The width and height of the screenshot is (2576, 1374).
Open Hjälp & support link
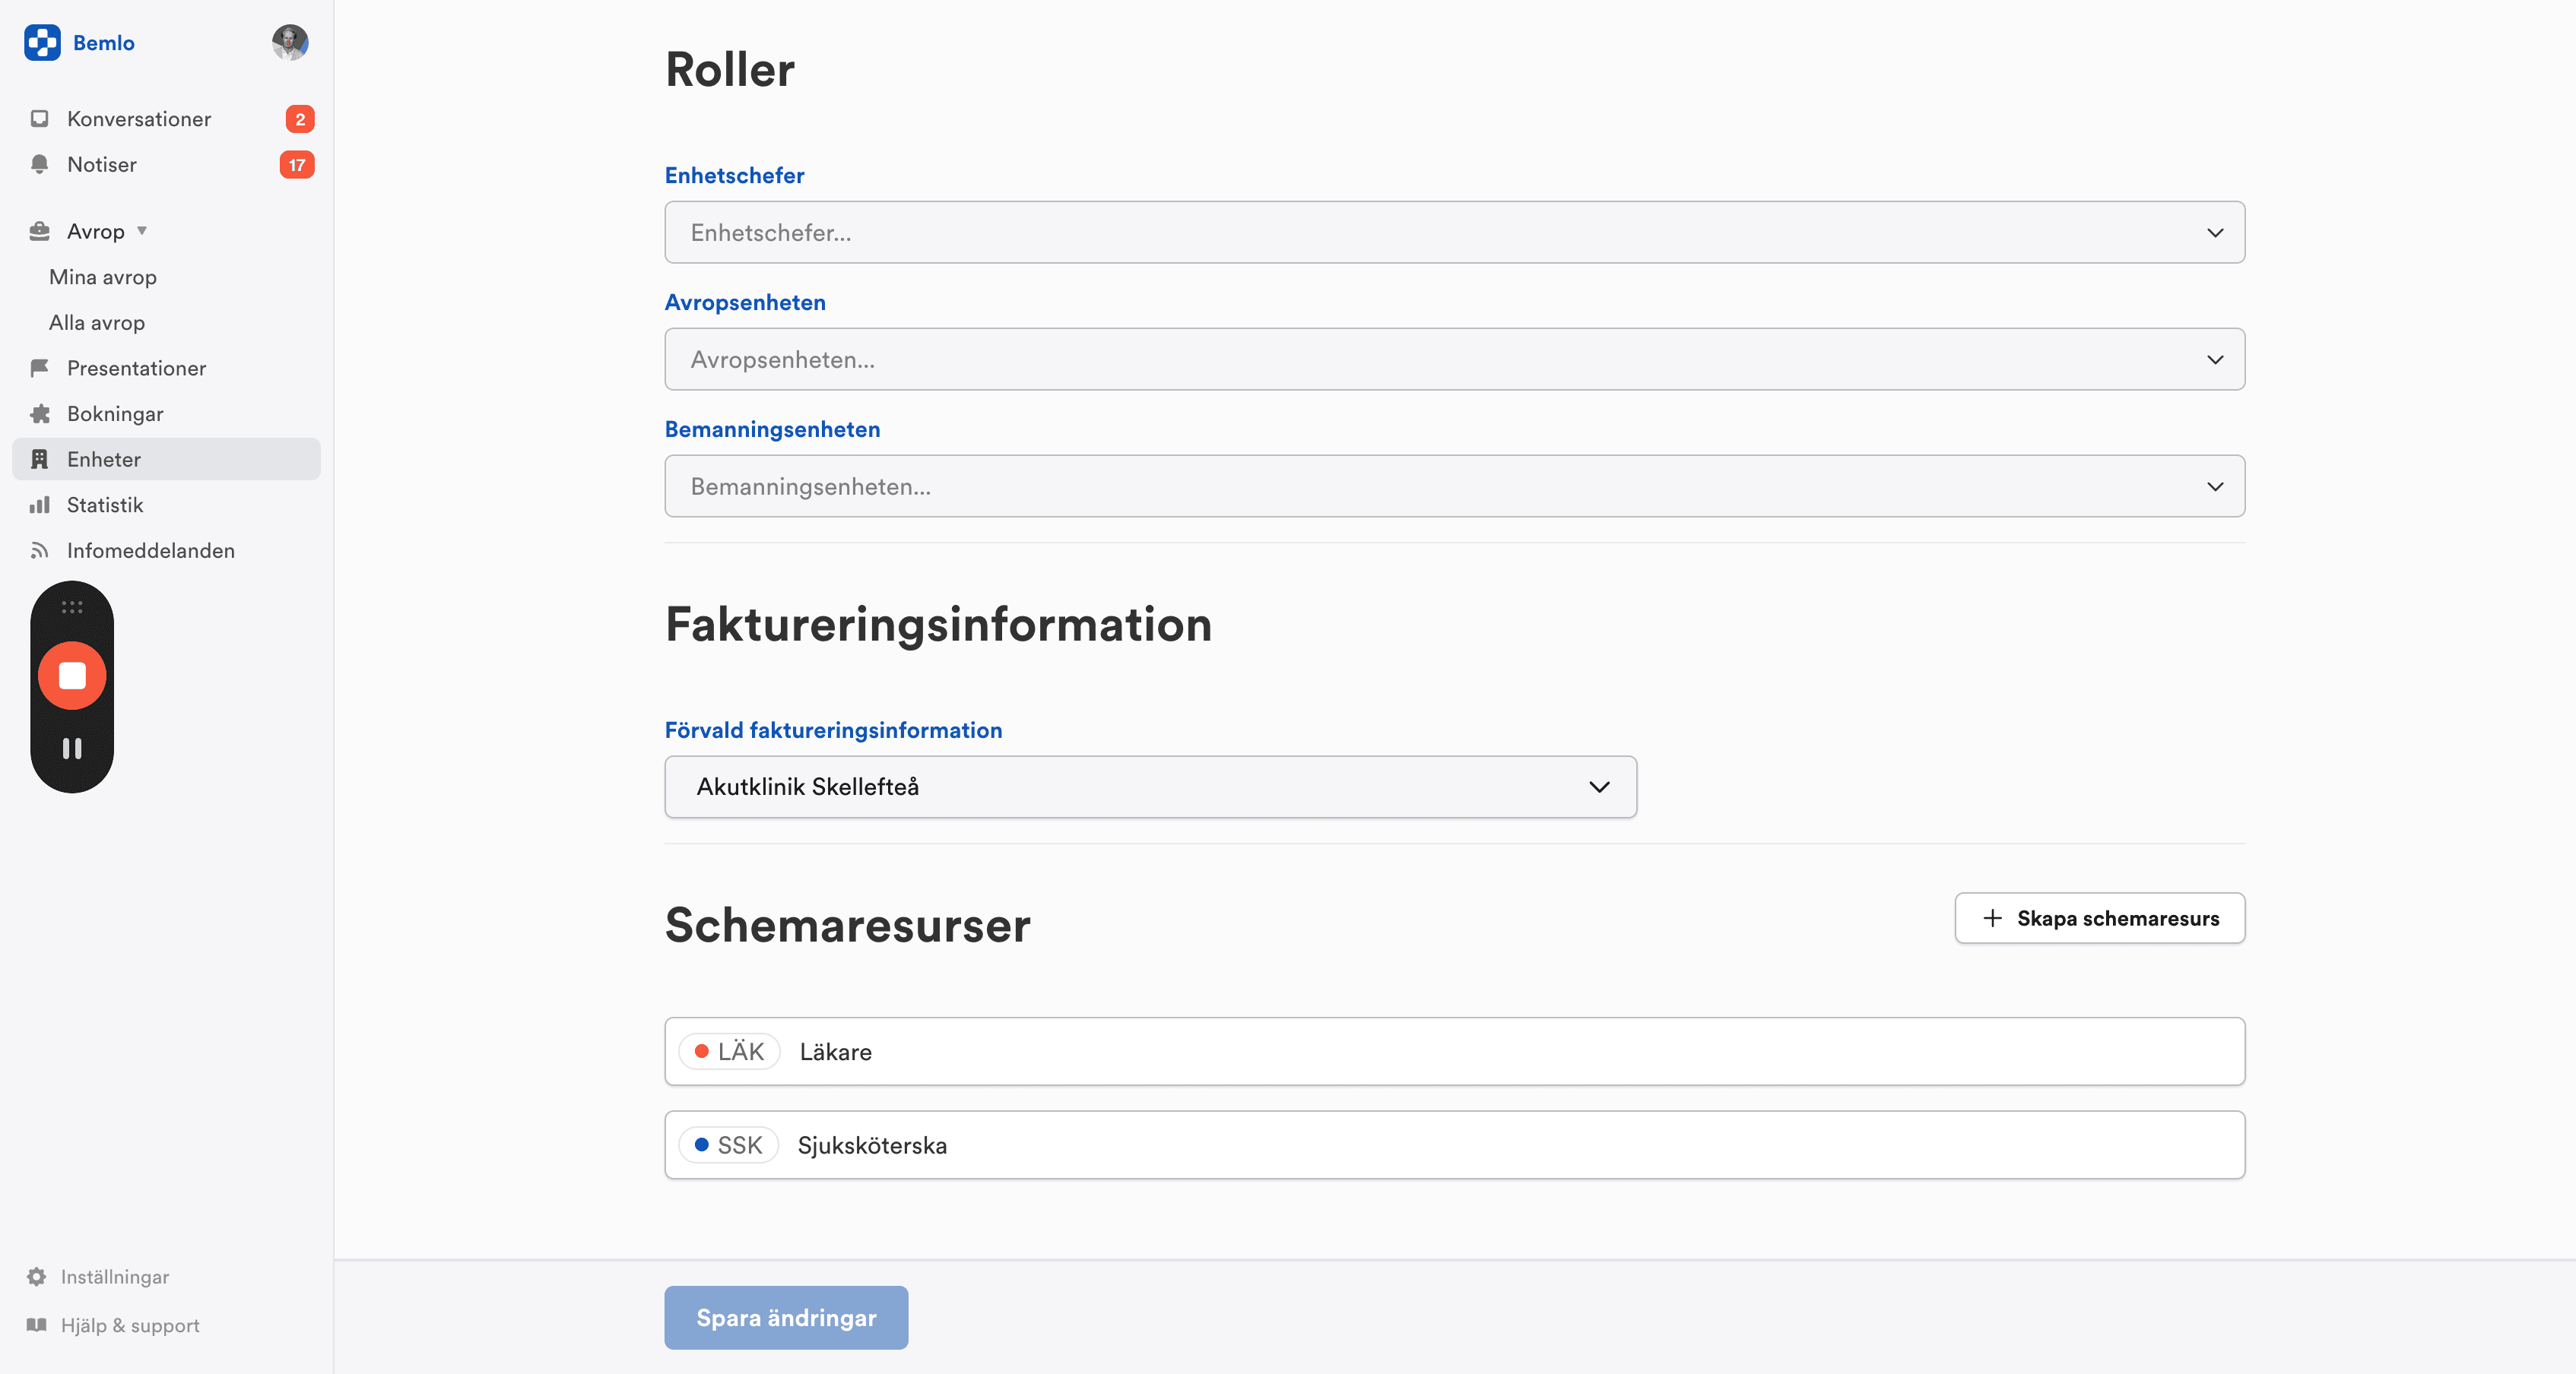(x=130, y=1325)
